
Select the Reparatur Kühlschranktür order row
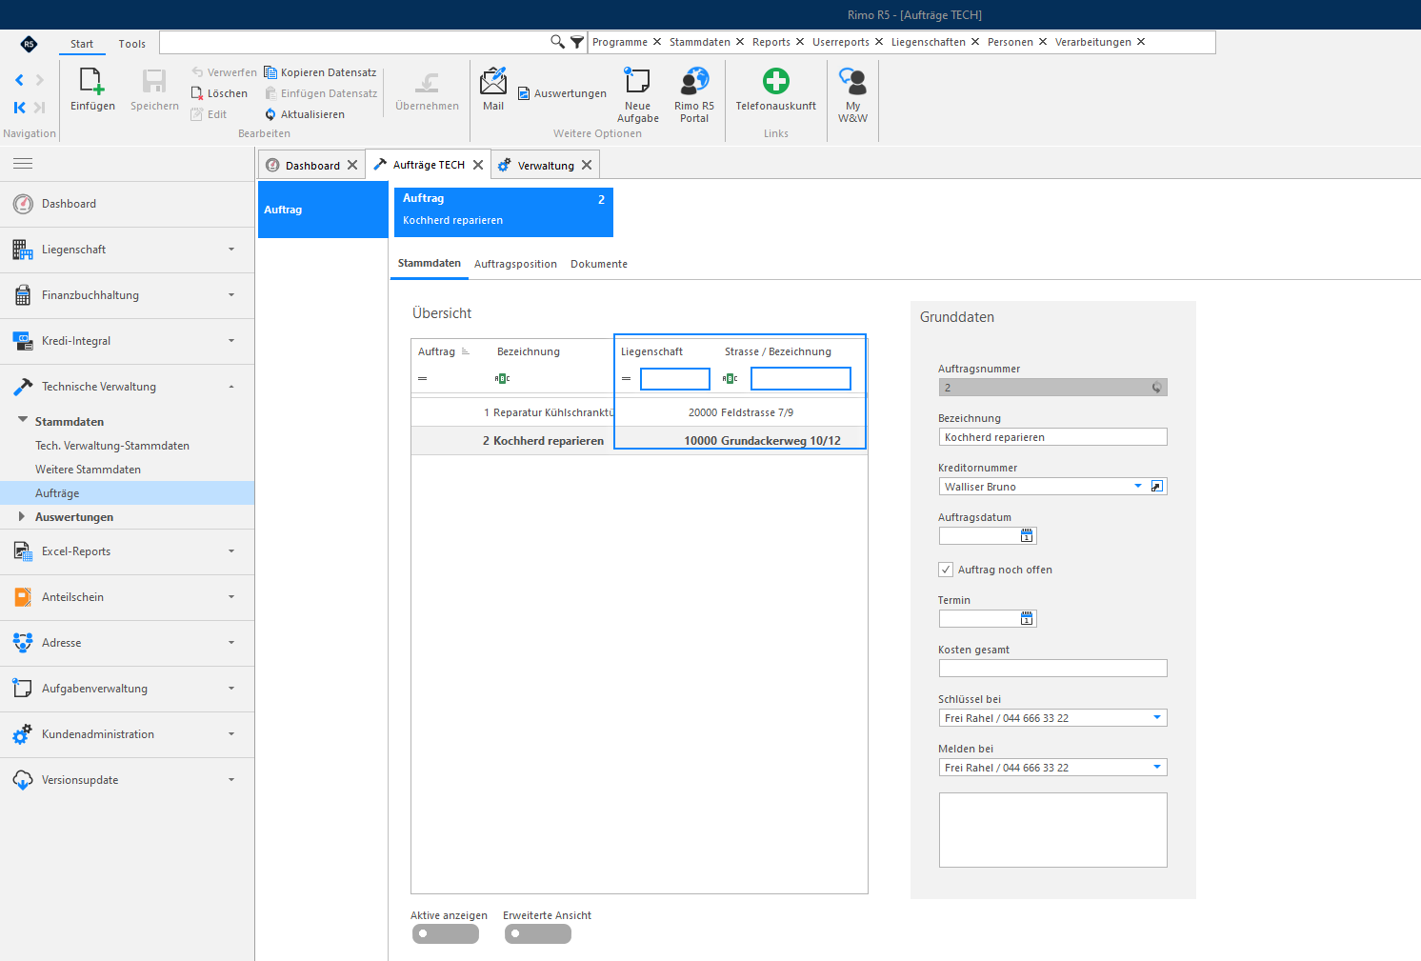click(x=639, y=412)
